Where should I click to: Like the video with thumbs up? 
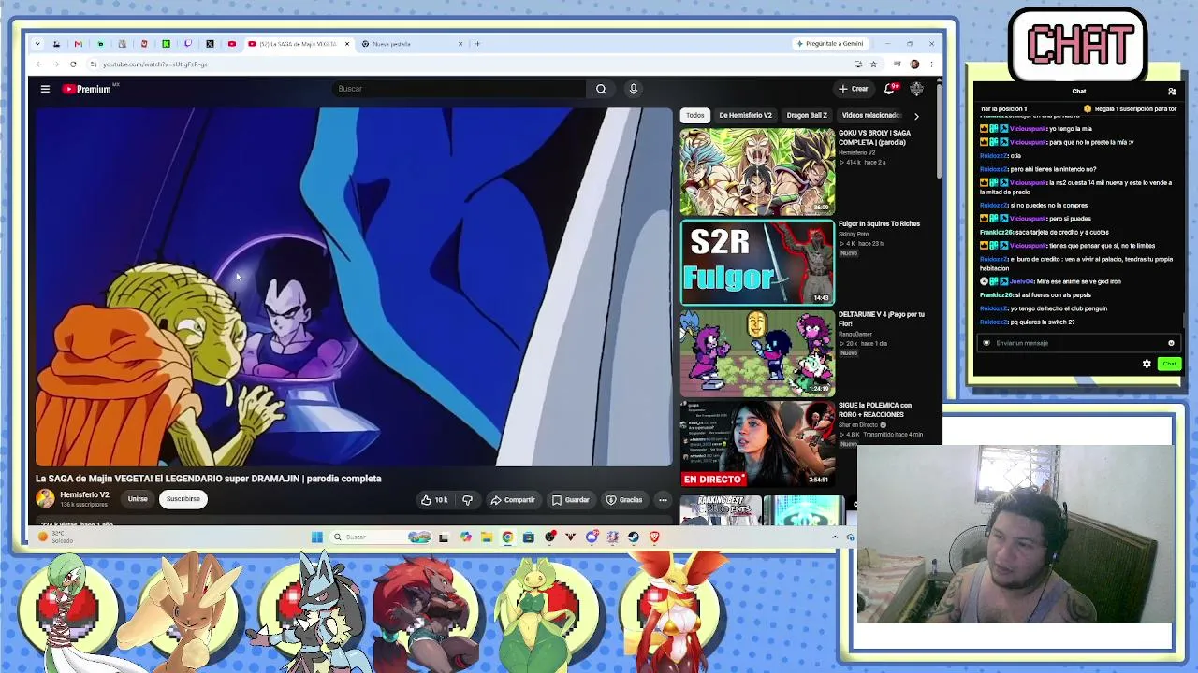pos(434,500)
